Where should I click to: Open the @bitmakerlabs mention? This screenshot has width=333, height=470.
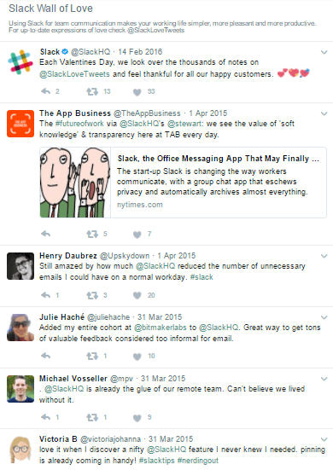[161, 328]
